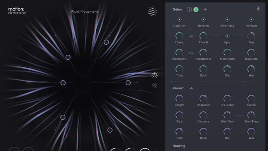Image resolution: width=268 pixels, height=151 pixels.
Task: Click the Reverb Stereo knob
Action: click(x=251, y=99)
